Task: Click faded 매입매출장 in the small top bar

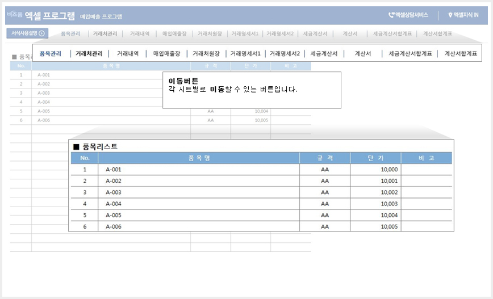Action: pos(174,33)
